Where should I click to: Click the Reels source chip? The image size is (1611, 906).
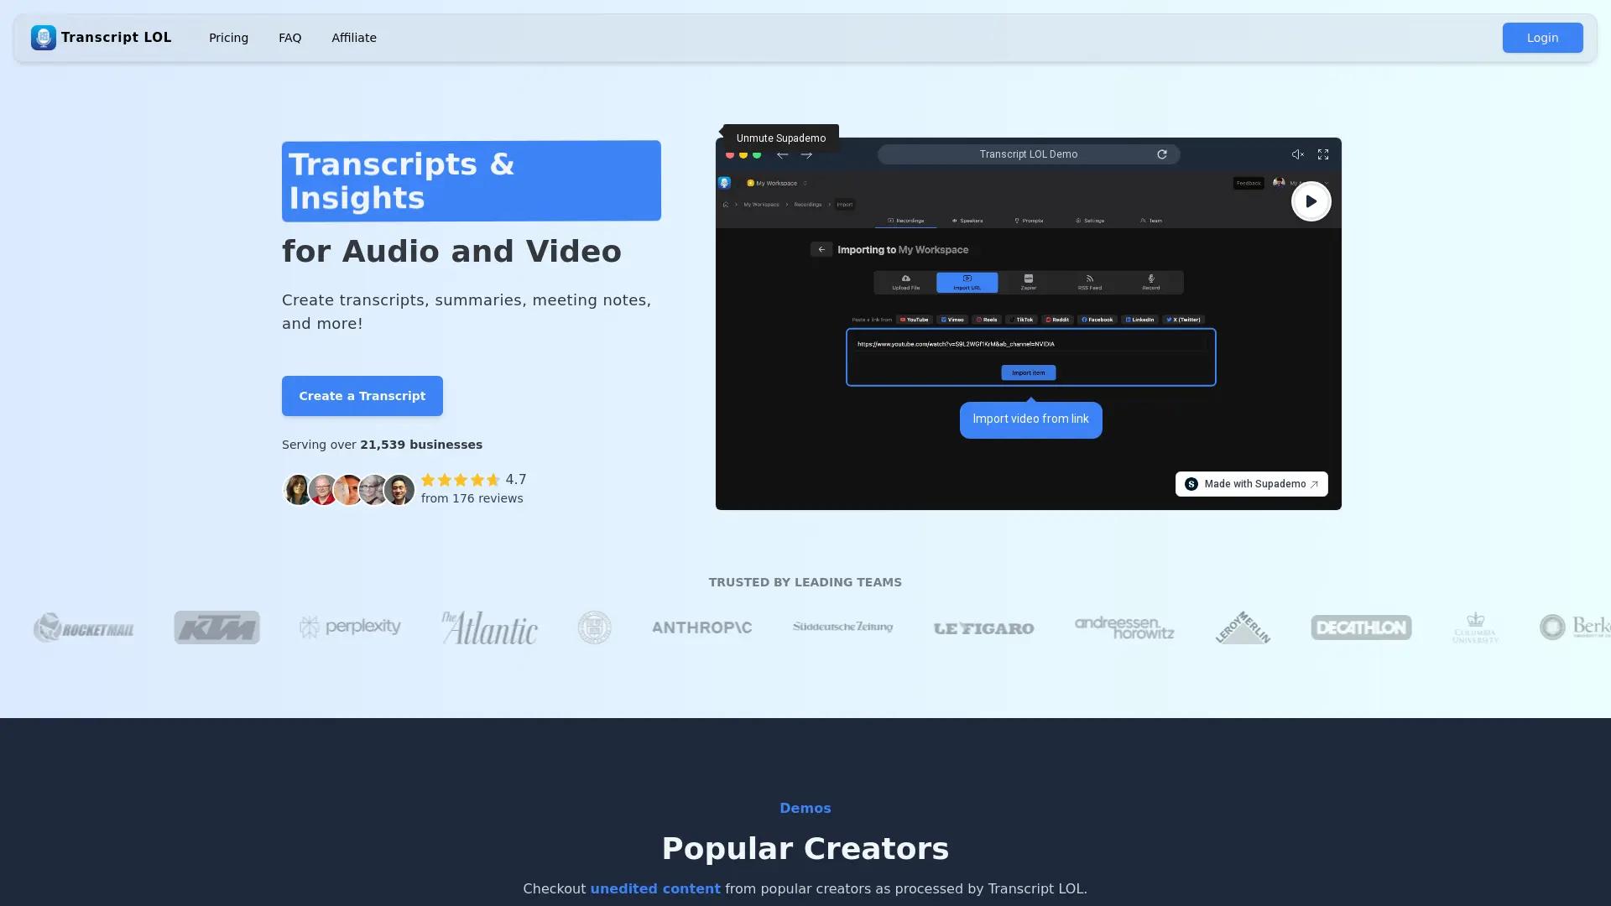[987, 320]
